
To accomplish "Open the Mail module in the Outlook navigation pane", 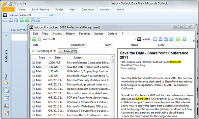I will pos(6,91).
